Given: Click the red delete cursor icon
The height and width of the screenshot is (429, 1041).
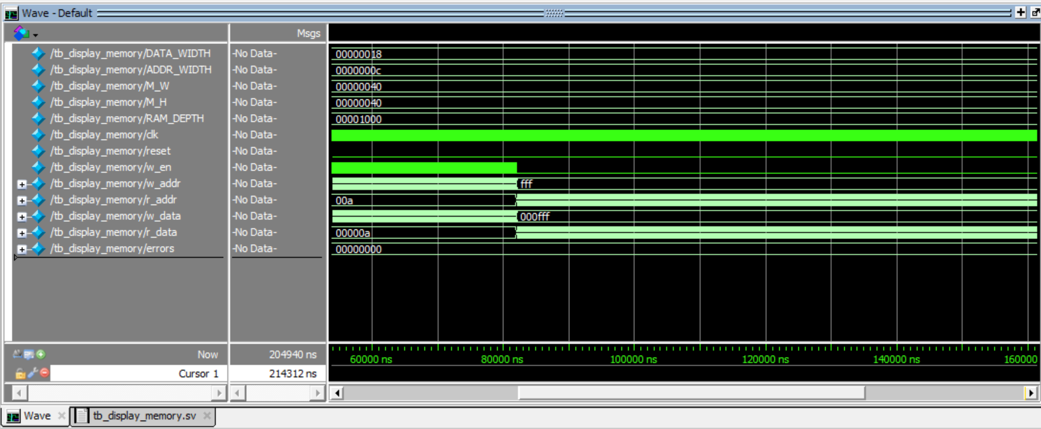Looking at the screenshot, I should (44, 373).
